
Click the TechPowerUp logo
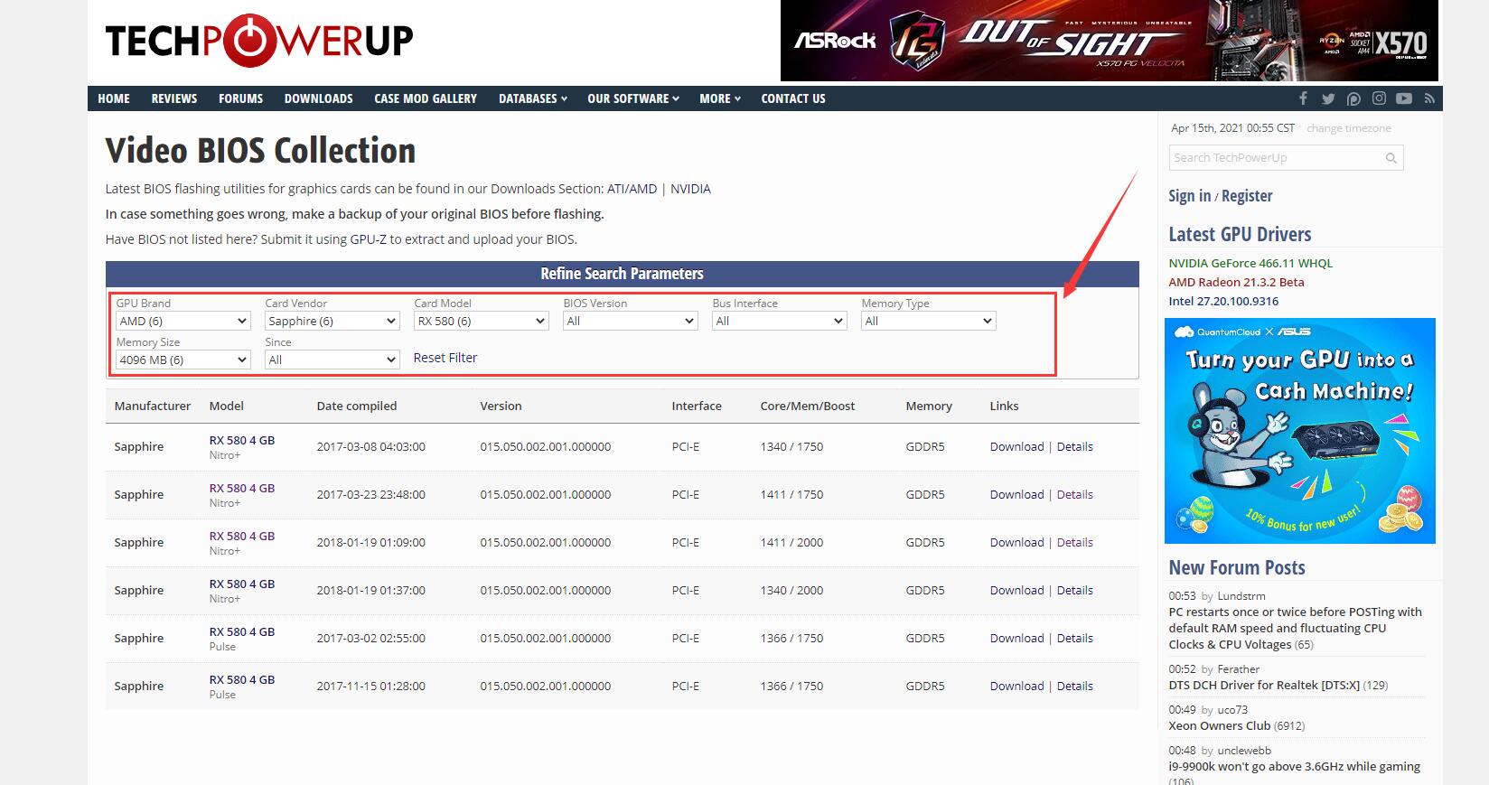tap(259, 41)
